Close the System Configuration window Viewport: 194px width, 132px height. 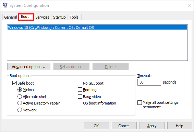click(x=190, y=5)
